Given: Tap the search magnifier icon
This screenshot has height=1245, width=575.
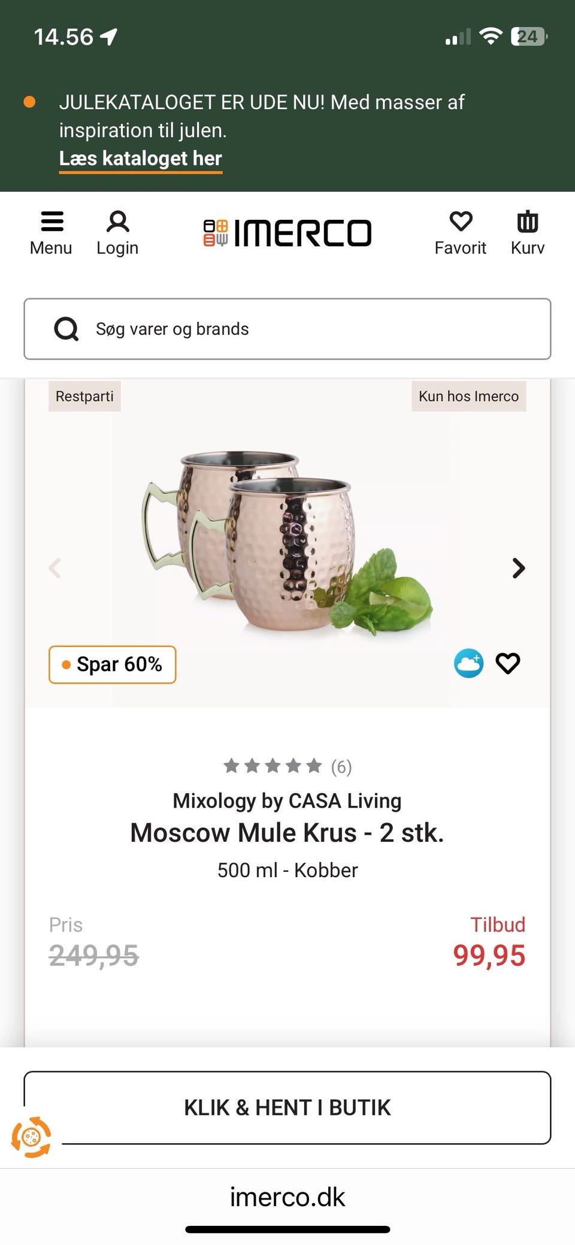Looking at the screenshot, I should pyautogui.click(x=66, y=329).
